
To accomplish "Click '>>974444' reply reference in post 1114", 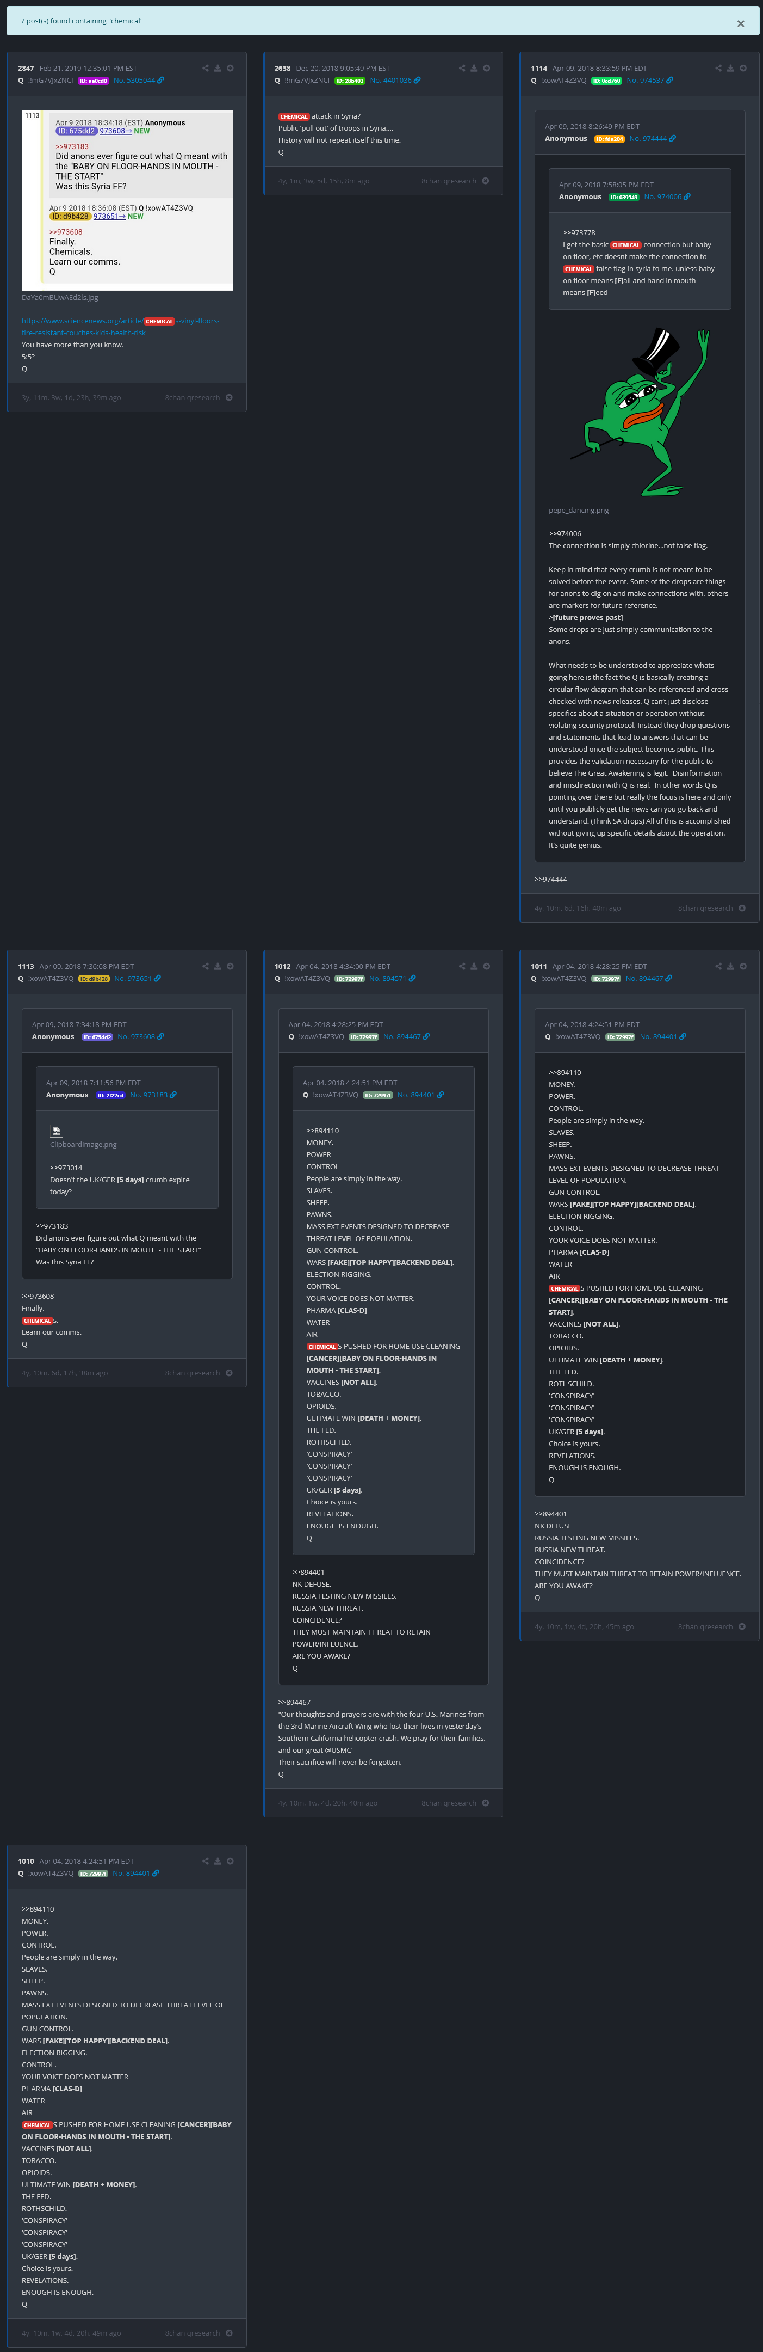I will (550, 879).
